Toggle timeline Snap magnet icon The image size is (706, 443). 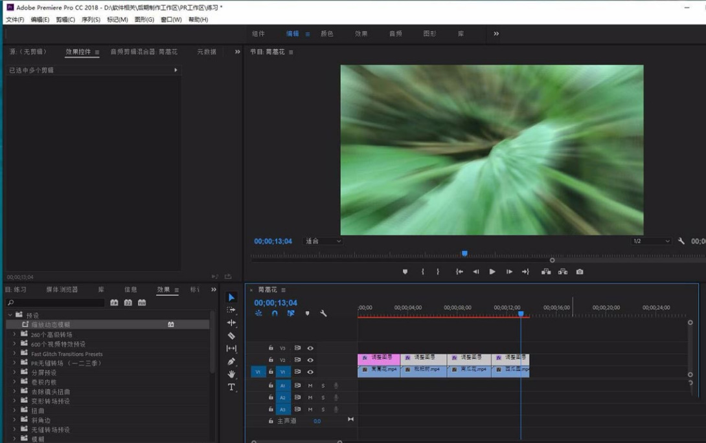coord(275,314)
